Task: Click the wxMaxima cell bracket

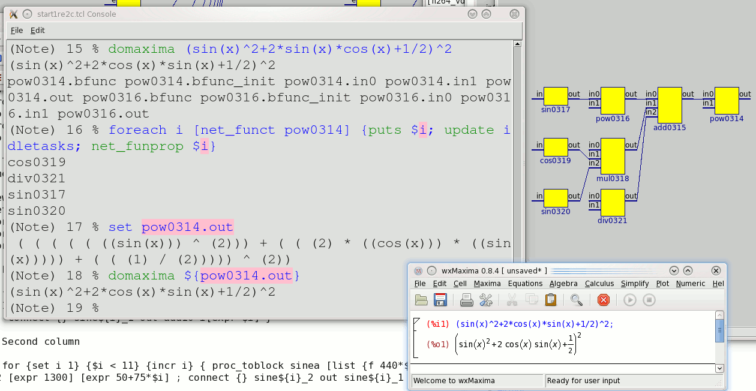Action: (x=416, y=338)
